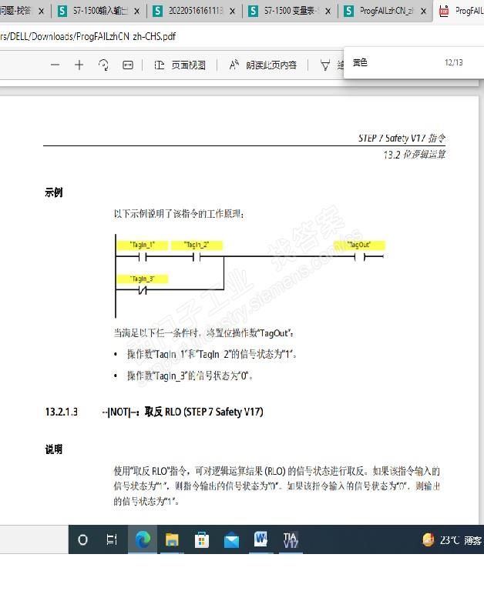The height and width of the screenshot is (591, 484).
Task: Open File Explorer from taskbar
Action: coord(172,539)
